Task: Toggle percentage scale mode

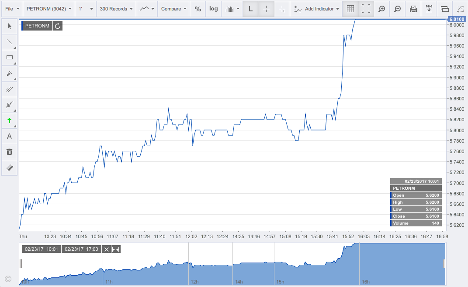Action: (x=198, y=9)
